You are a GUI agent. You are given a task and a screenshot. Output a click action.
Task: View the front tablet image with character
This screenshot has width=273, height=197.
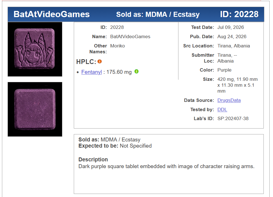coord(35,49)
